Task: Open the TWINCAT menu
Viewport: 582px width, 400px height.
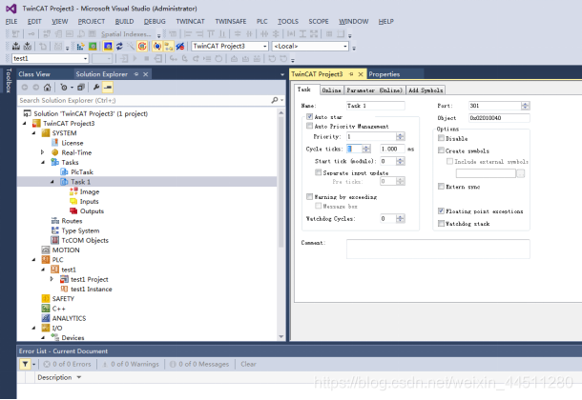Action: pyautogui.click(x=190, y=22)
